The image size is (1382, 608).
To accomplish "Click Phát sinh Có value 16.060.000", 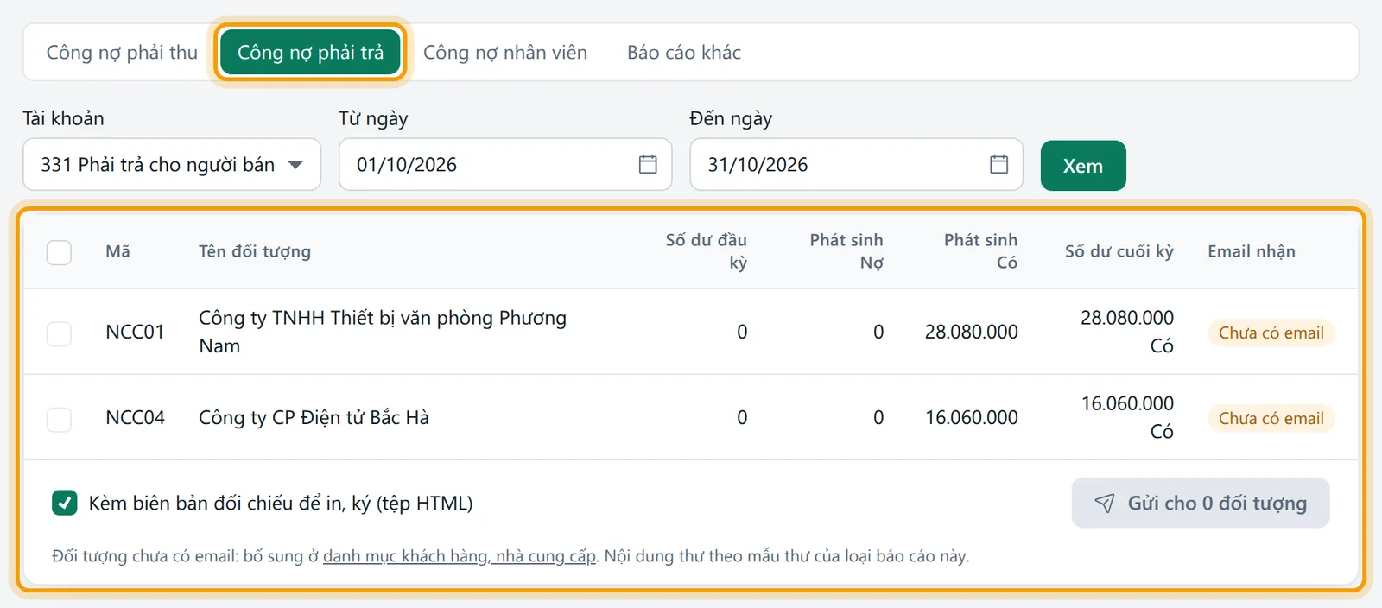I will [972, 417].
